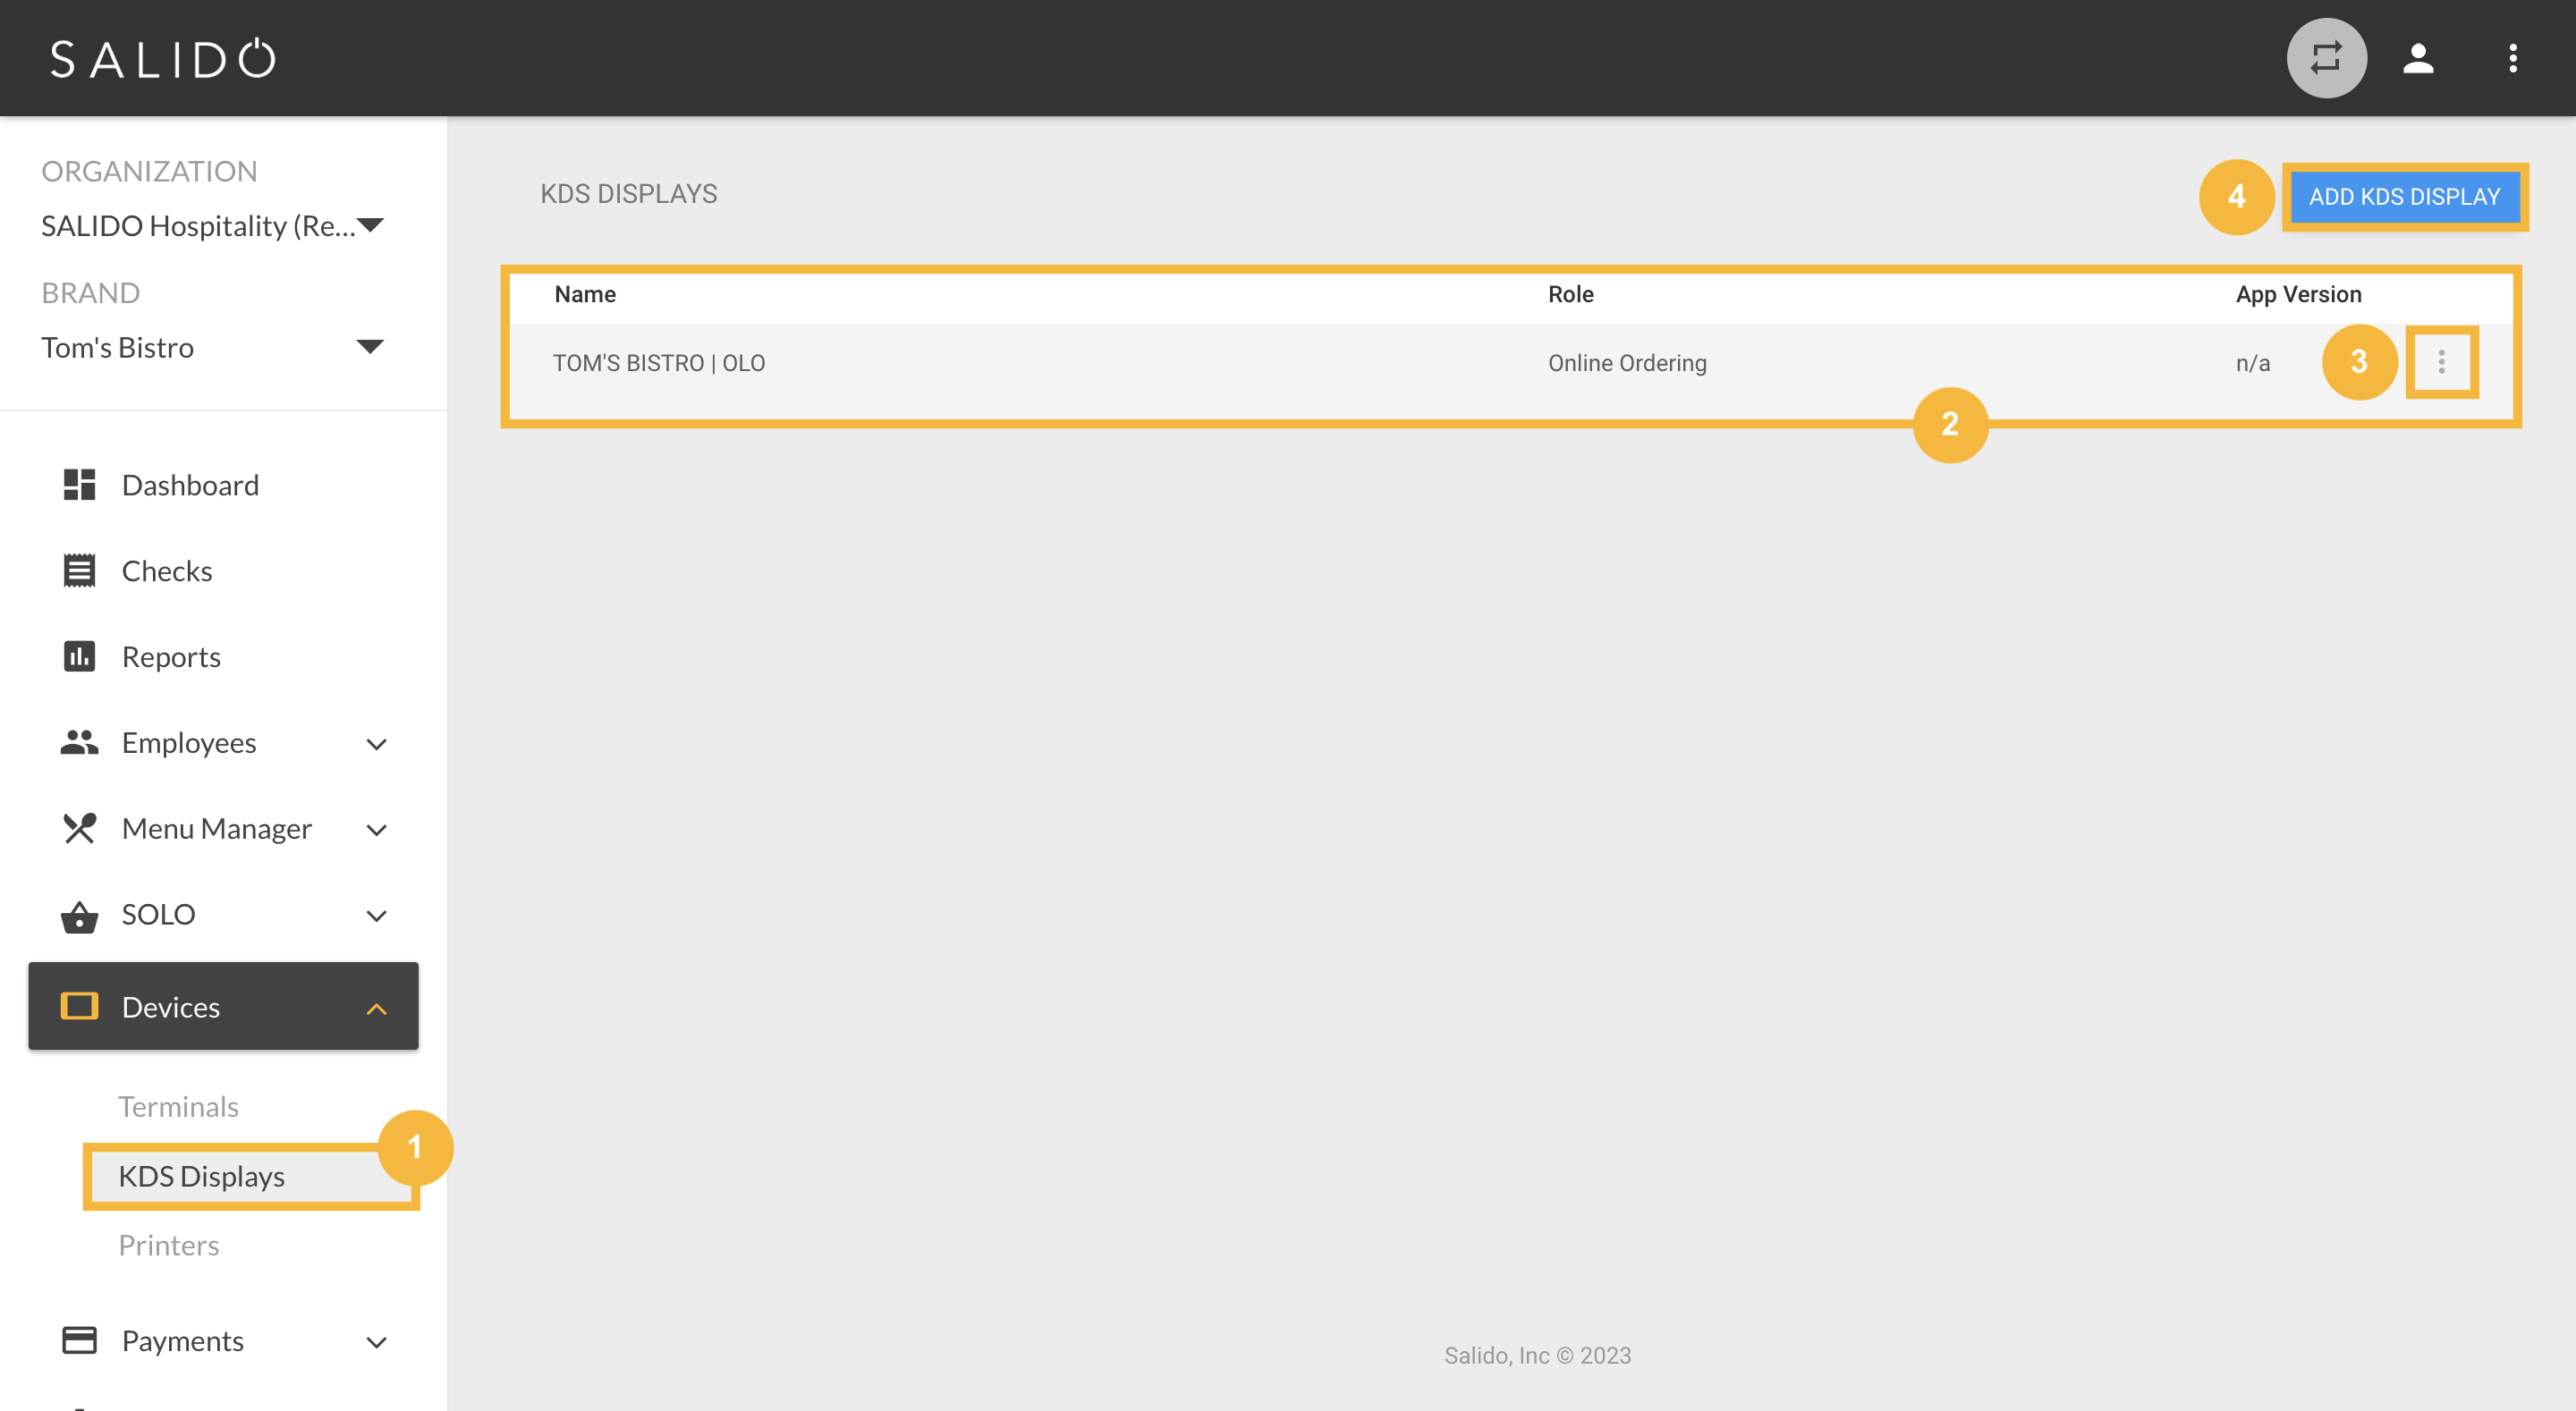The height and width of the screenshot is (1411, 2576).
Task: Open the Reports page
Action: pyautogui.click(x=171, y=657)
